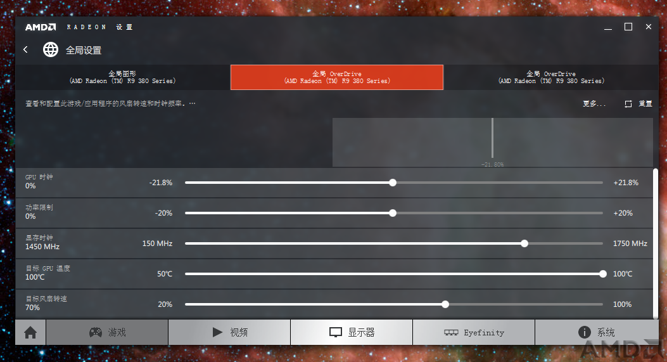Click the info icon for 系统
This screenshot has width=667, height=362.
tap(585, 332)
